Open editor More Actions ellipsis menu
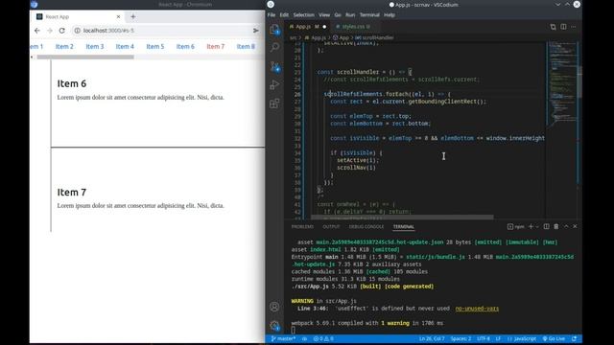 pyautogui.click(x=574, y=27)
